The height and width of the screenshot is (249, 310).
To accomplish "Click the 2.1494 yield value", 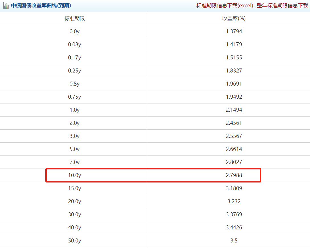I will (x=234, y=110).
